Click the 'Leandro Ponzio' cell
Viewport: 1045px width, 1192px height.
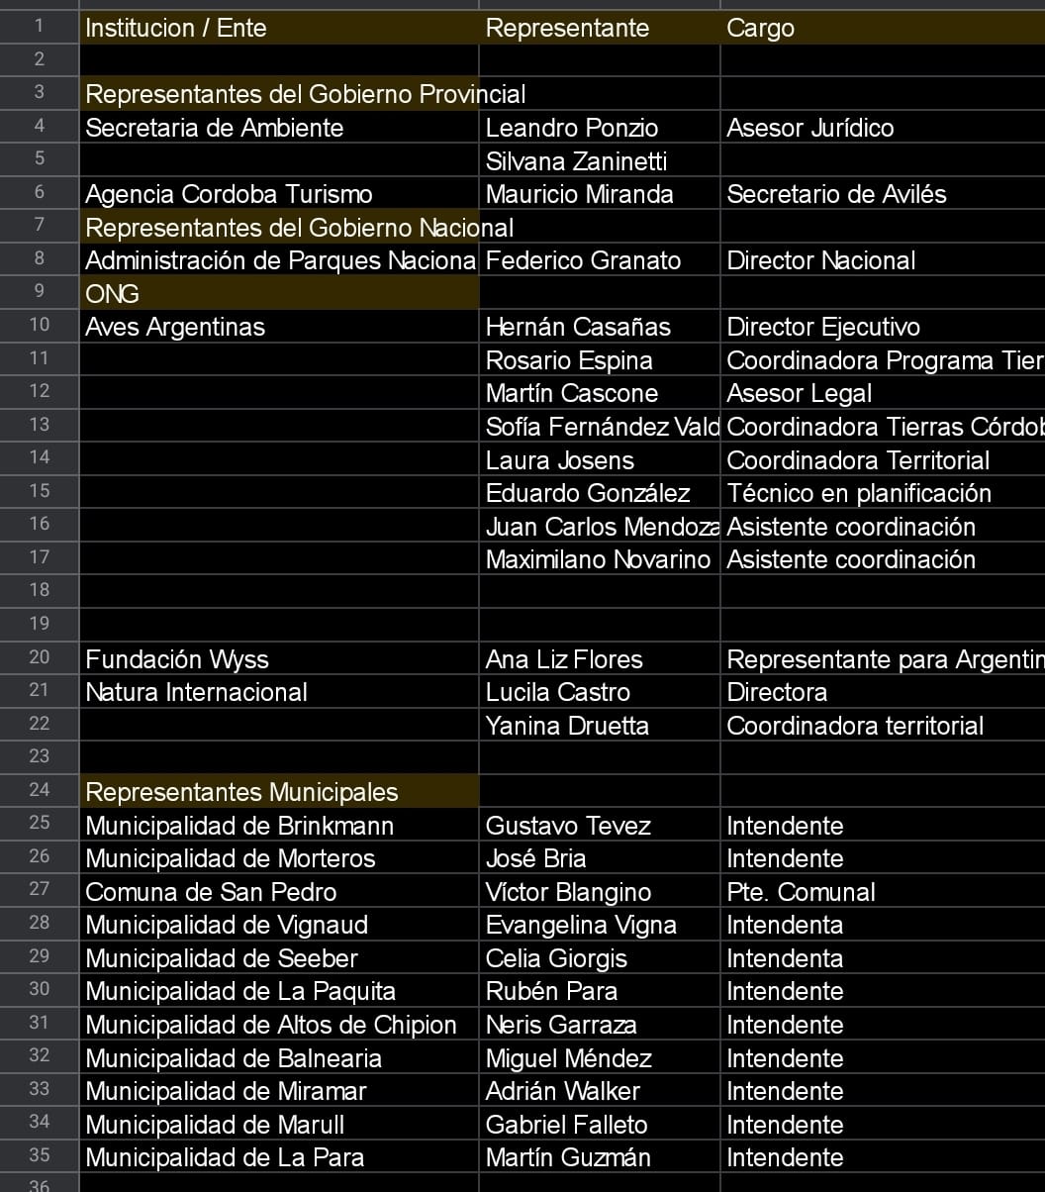point(600,128)
